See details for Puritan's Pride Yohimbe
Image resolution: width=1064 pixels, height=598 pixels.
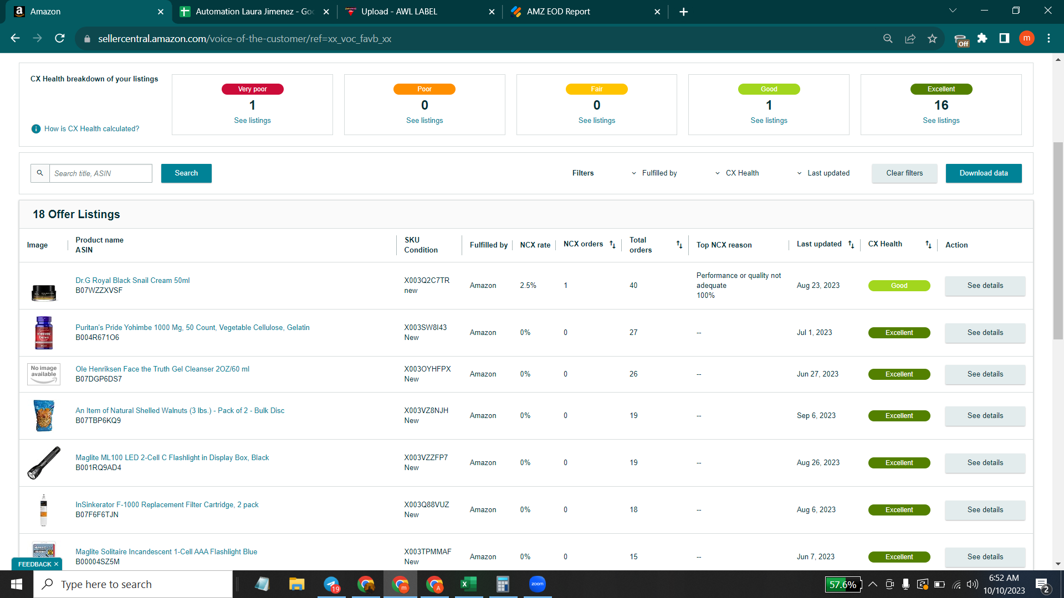[985, 333]
